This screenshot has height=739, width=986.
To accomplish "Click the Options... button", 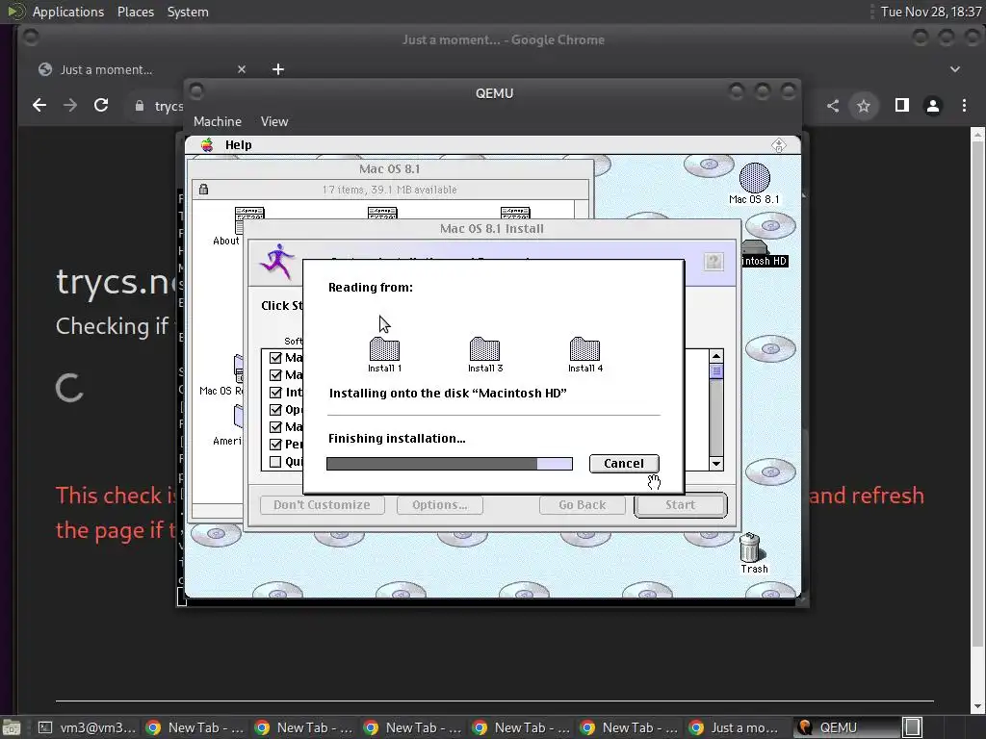I will point(439,504).
